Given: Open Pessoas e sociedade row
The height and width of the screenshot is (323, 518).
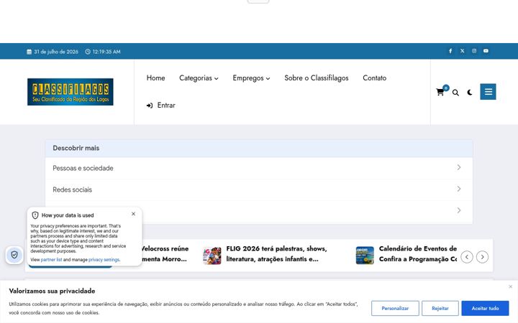Looking at the screenshot, I should (x=259, y=168).
